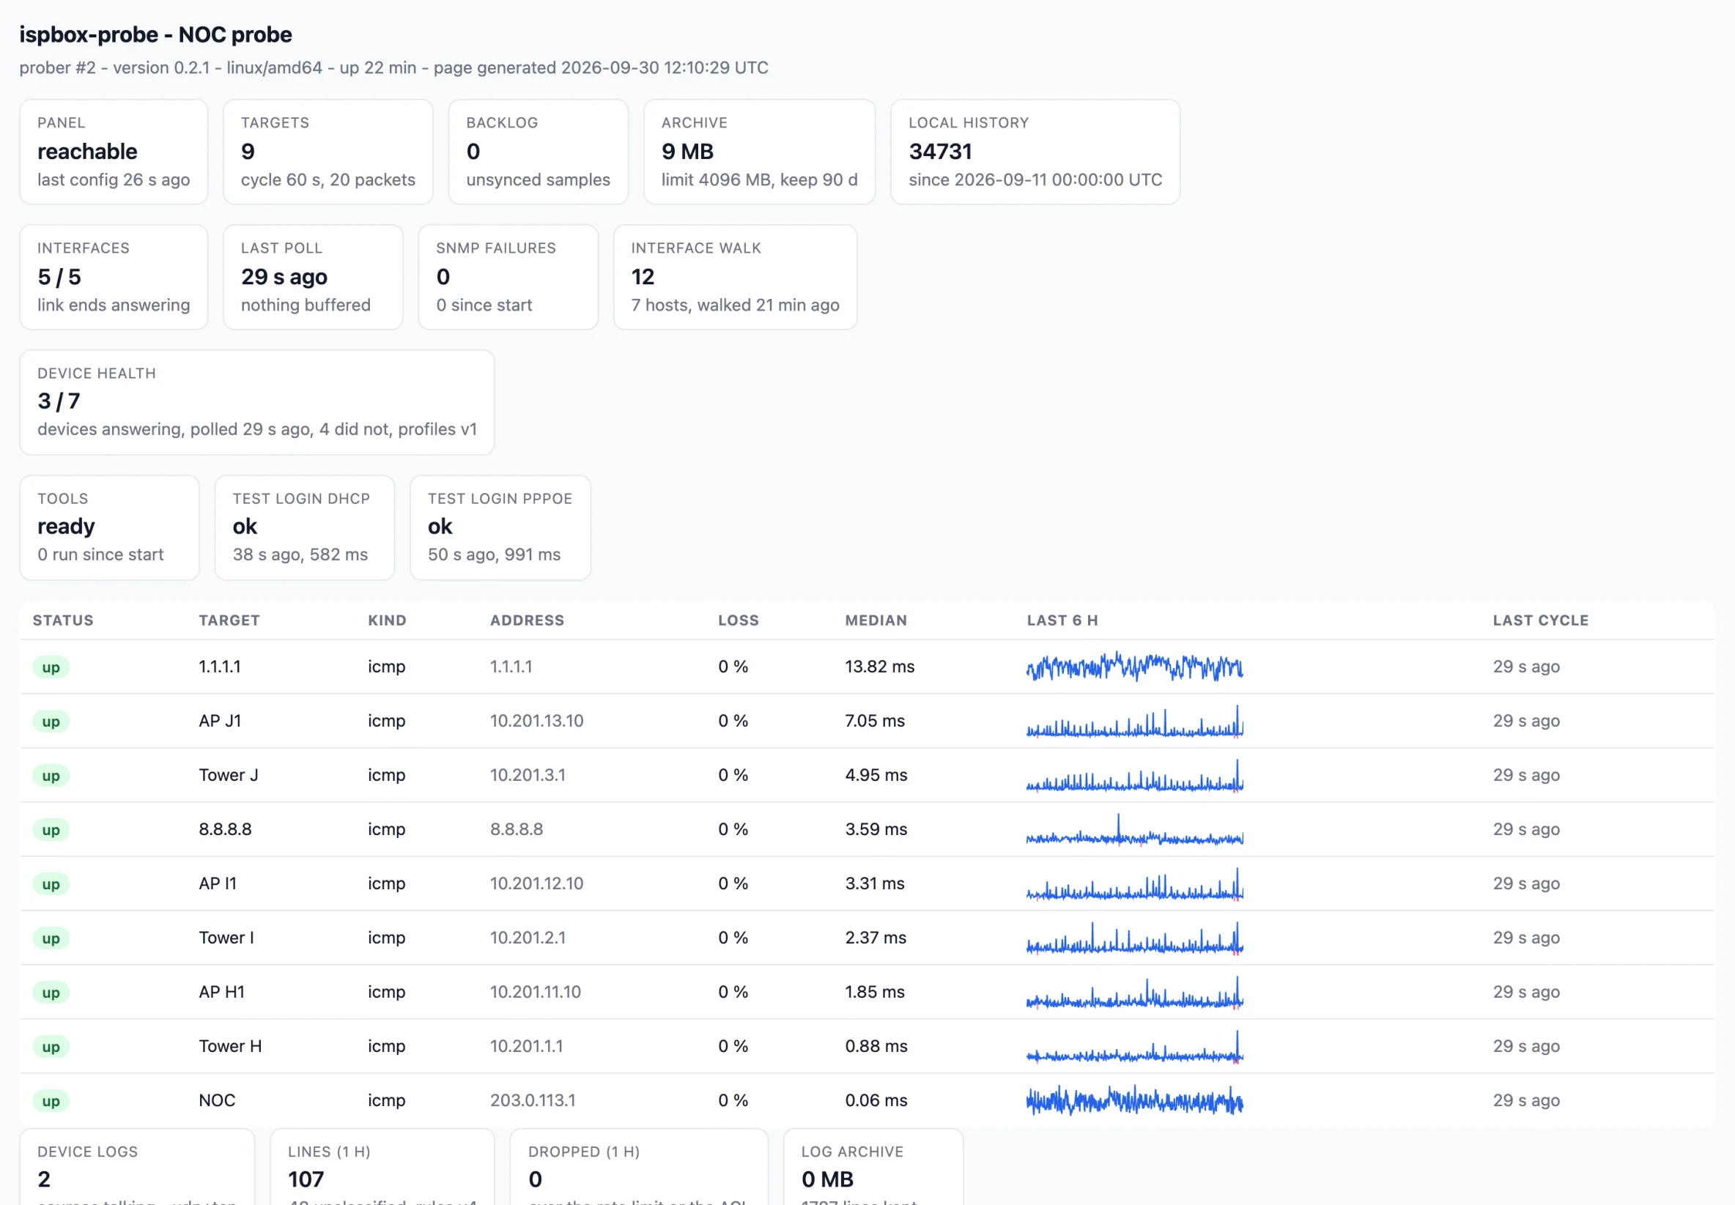Select target name Tower J
The image size is (1735, 1205).
point(228,776)
